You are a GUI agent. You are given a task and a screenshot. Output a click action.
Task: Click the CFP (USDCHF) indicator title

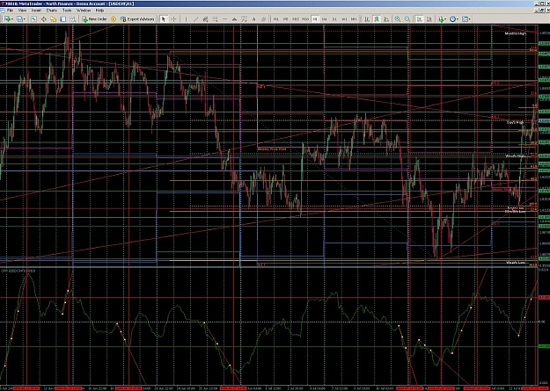(x=20, y=271)
